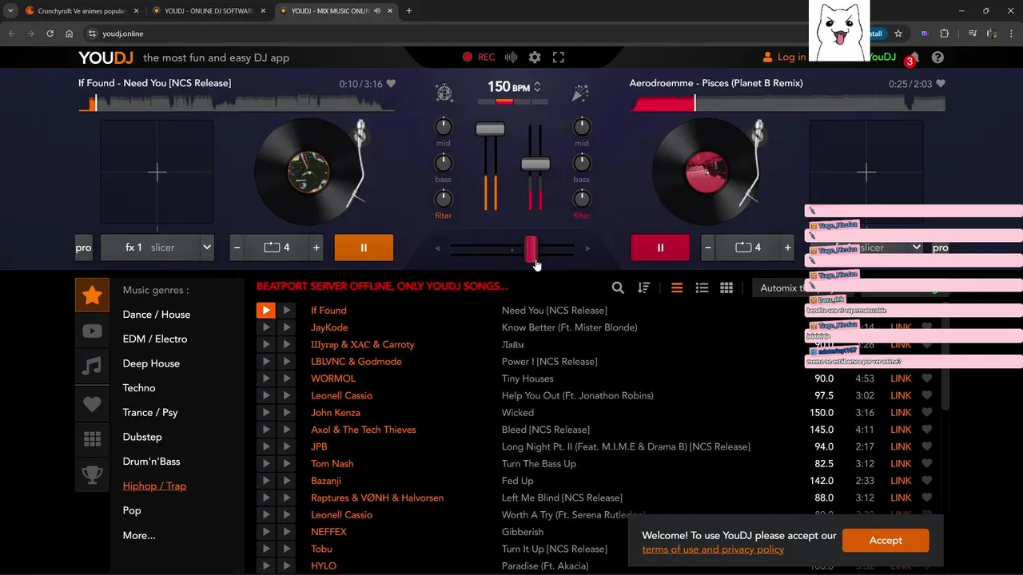Image resolution: width=1023 pixels, height=575 pixels.
Task: Decrease left deck loop length
Action: pyautogui.click(x=237, y=248)
